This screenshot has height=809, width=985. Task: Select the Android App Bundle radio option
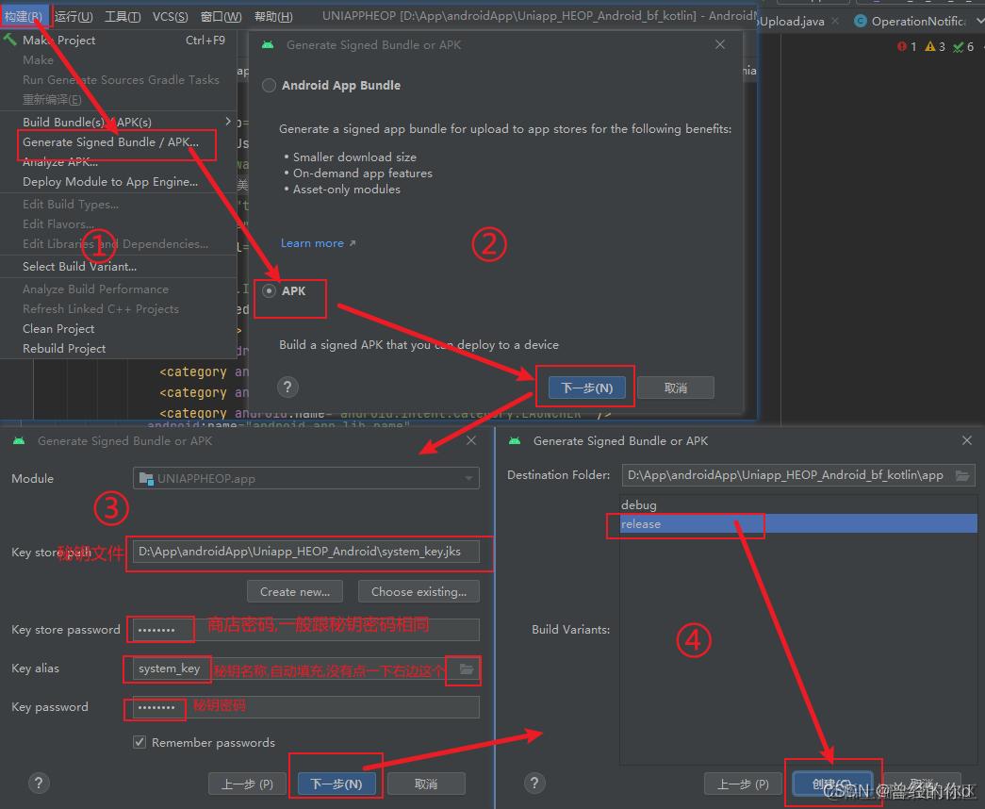click(x=269, y=86)
